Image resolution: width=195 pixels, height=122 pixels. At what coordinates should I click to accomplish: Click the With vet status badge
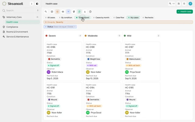92,66
